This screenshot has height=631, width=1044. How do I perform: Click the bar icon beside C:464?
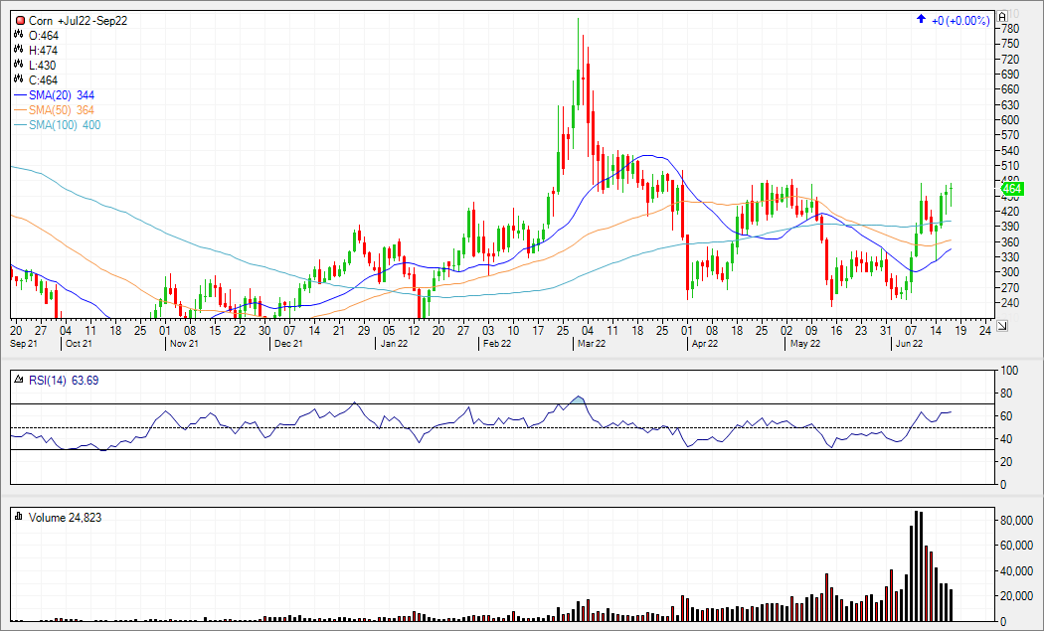point(19,79)
